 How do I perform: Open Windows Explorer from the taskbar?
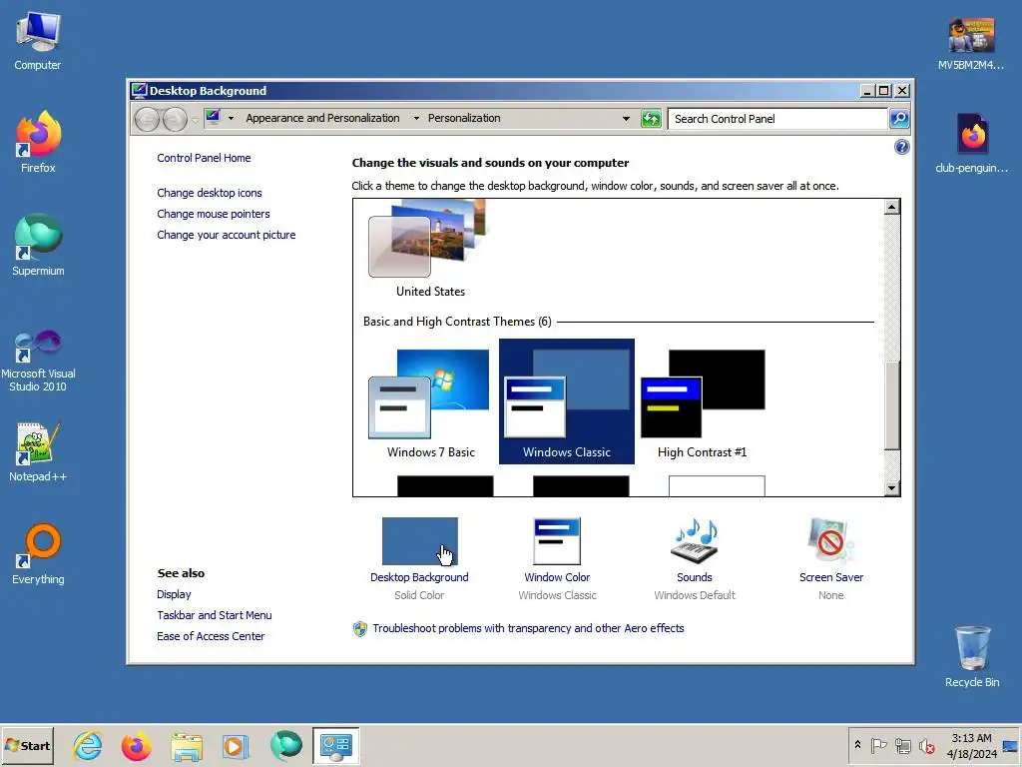pyautogui.click(x=187, y=745)
